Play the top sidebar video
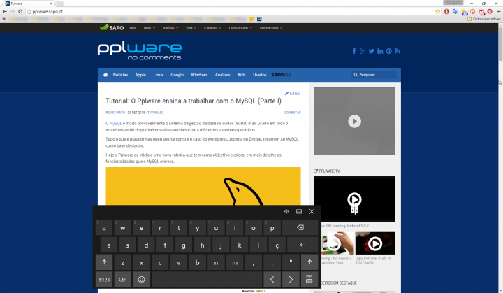The image size is (503, 293). pyautogui.click(x=354, y=121)
